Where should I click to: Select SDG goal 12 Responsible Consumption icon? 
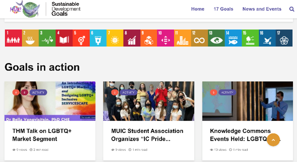(x=199, y=38)
